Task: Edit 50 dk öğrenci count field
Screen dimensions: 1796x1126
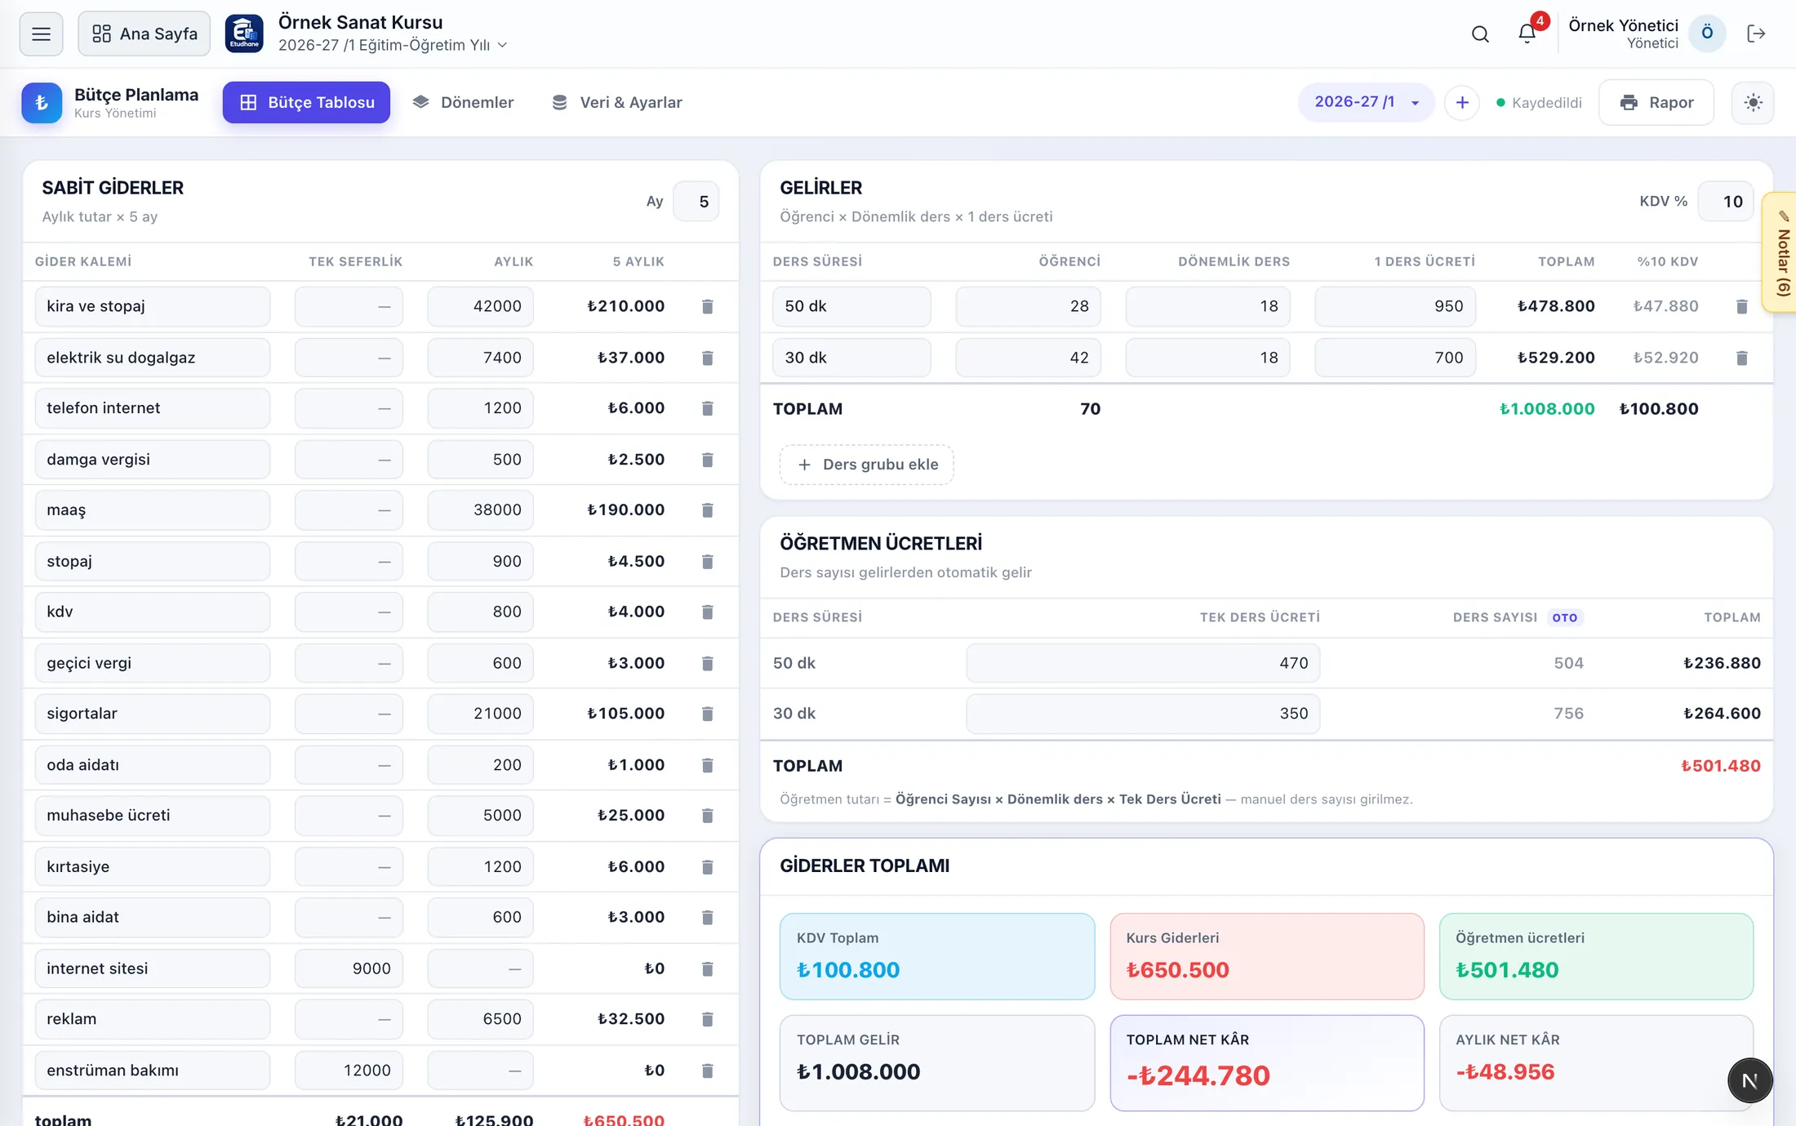Action: 1028,306
